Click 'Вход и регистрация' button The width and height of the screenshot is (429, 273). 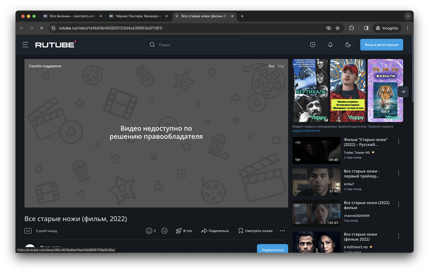pos(381,45)
